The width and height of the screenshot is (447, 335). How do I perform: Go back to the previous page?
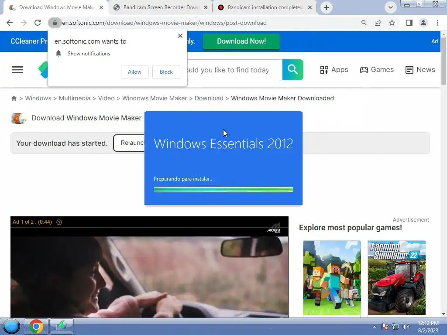tap(10, 23)
